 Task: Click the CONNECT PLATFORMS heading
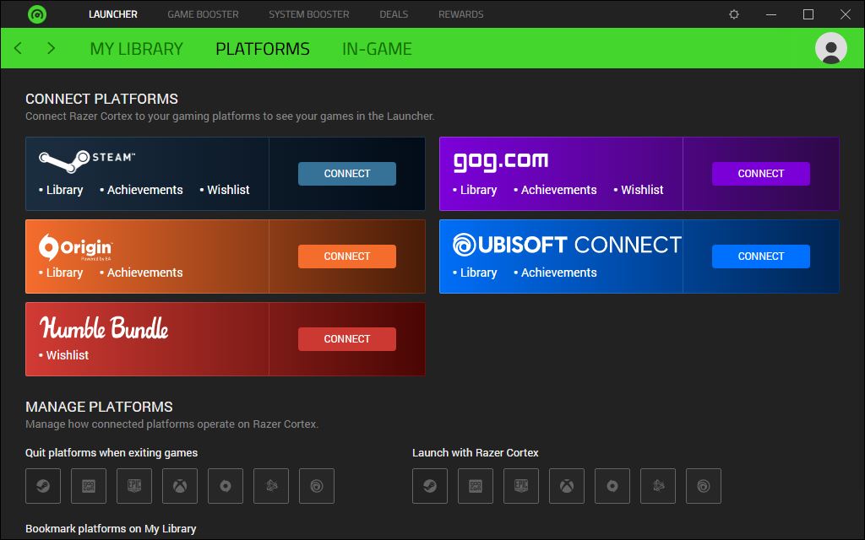coord(101,99)
